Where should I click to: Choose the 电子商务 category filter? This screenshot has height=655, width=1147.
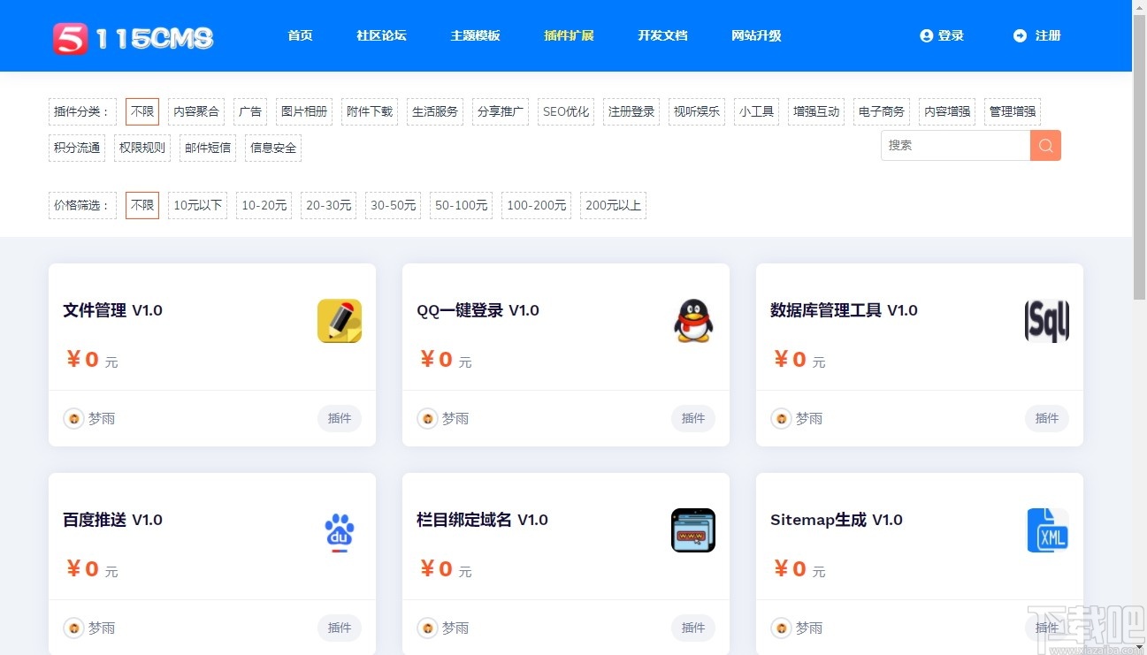[x=882, y=111]
